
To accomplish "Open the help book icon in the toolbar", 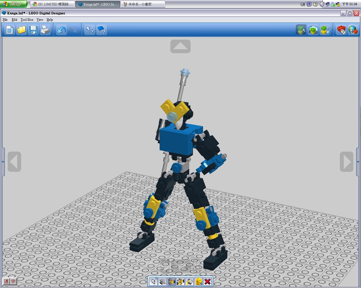I will coord(102,30).
